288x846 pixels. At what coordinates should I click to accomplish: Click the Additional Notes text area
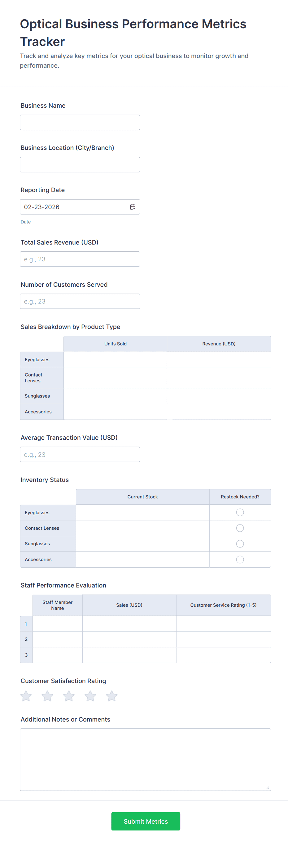click(x=145, y=759)
